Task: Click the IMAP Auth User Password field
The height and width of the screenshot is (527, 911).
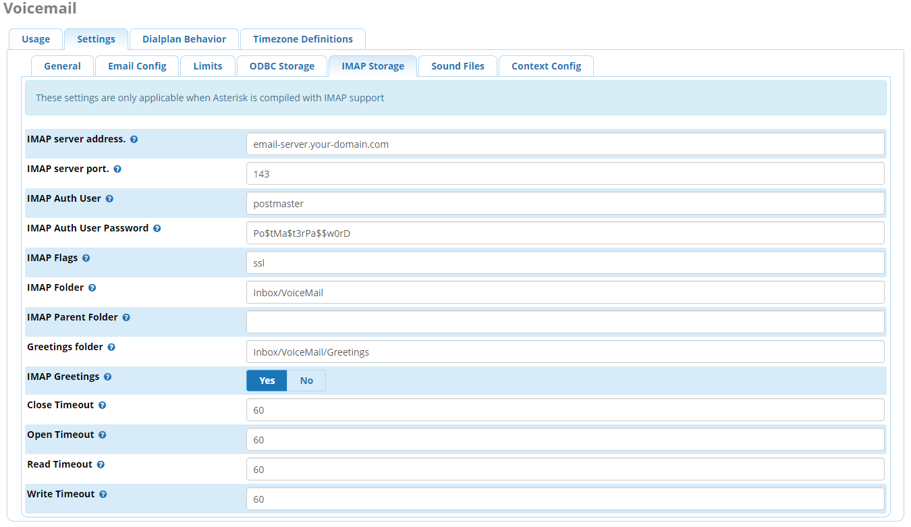Action: [x=565, y=233]
